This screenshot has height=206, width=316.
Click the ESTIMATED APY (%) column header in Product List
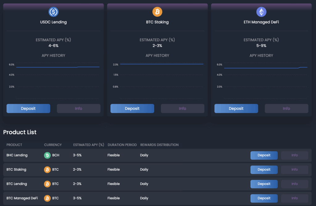coord(89,145)
